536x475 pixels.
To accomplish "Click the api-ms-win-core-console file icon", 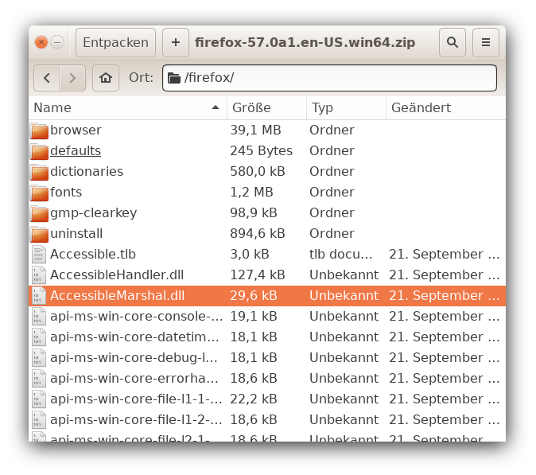I will tap(39, 317).
